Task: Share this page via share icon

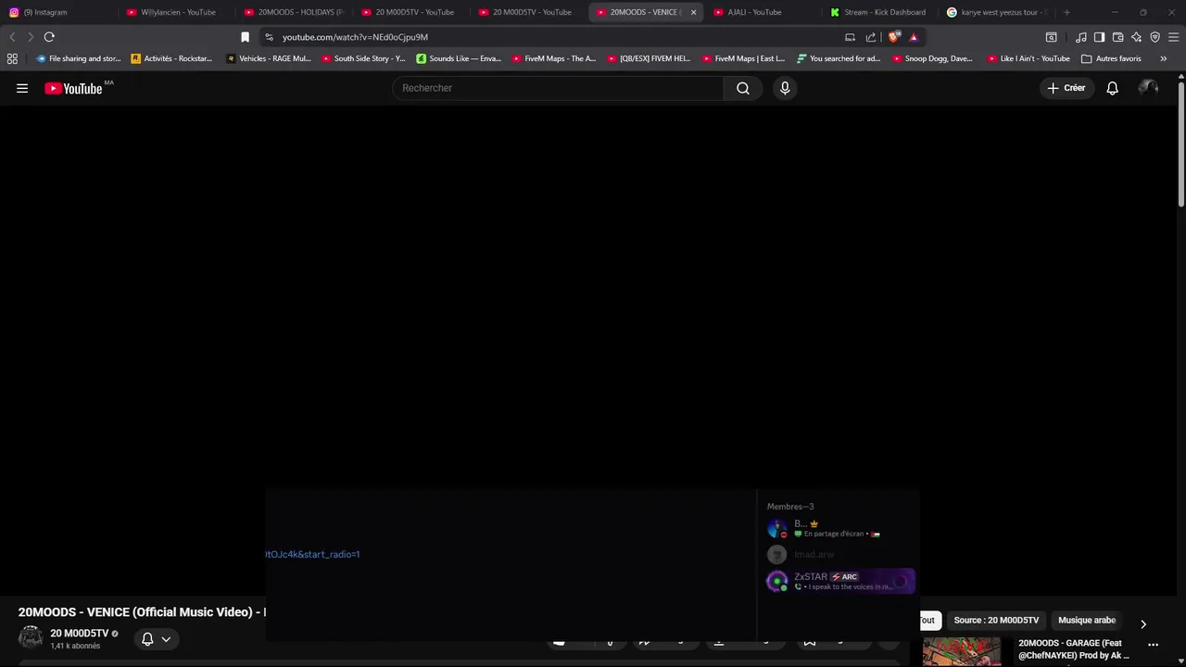Action: 871,37
